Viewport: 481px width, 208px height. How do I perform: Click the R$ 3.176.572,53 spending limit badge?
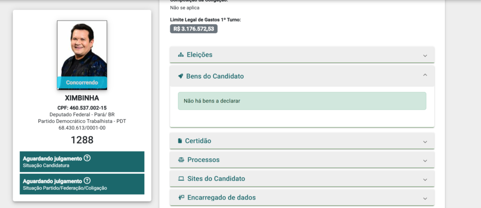pos(194,29)
